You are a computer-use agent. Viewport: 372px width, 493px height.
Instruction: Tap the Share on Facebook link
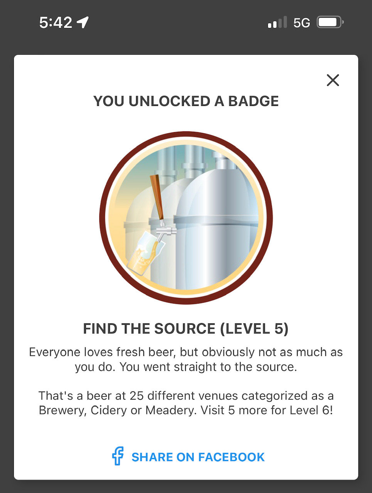[198, 457]
